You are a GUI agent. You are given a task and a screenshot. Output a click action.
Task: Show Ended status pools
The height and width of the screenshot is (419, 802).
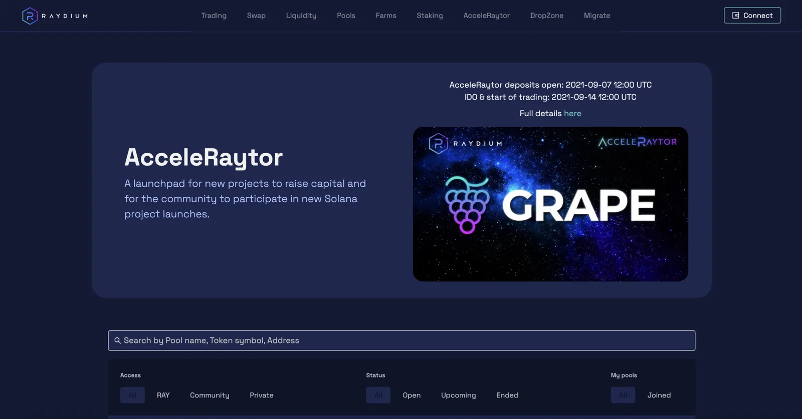[507, 395]
